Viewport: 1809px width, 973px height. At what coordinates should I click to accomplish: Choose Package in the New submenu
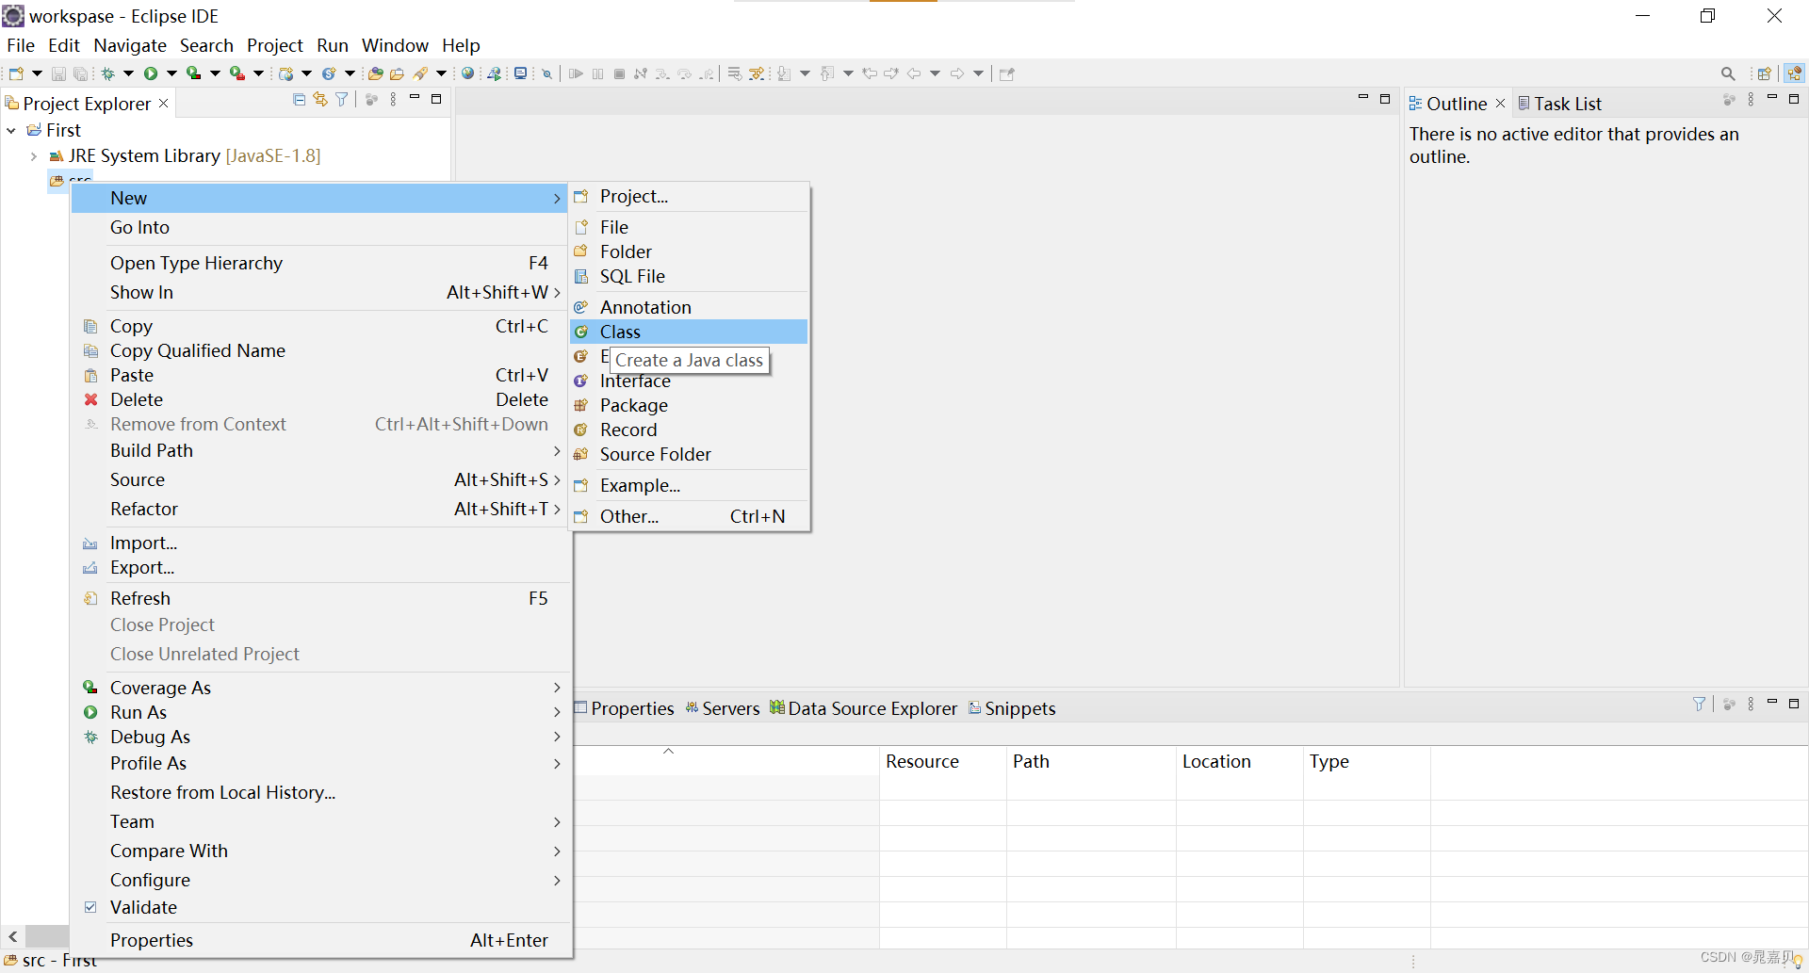[689, 405]
